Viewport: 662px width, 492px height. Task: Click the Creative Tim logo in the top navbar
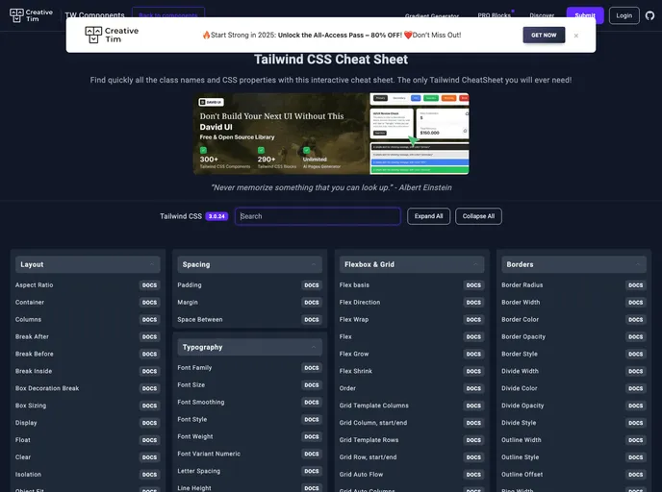pyautogui.click(x=31, y=15)
